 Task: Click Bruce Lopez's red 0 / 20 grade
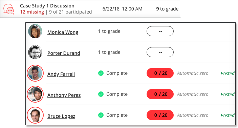click(160, 115)
